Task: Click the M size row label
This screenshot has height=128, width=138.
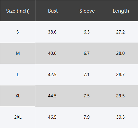Action: tap(18, 53)
